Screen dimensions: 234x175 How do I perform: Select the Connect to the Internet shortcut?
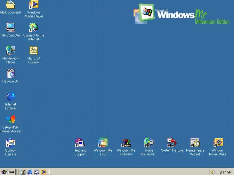[34, 28]
